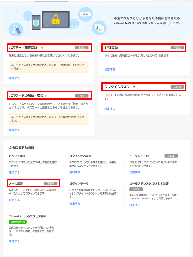
Task: Click 確認する under ログイン中の端末
Action: pos(75,172)
